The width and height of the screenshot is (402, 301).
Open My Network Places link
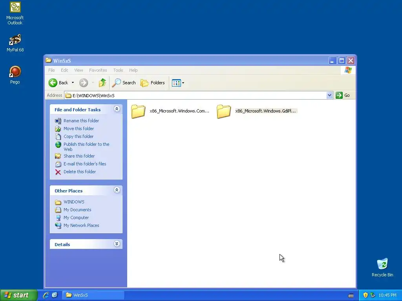tap(81, 225)
